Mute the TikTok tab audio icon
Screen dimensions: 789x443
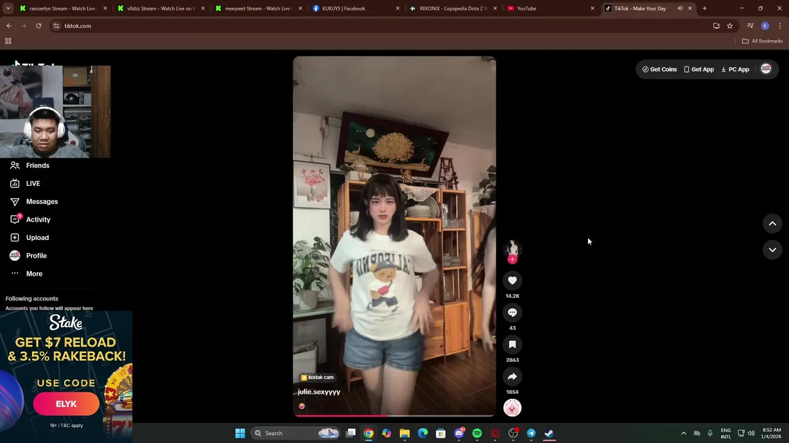pyautogui.click(x=680, y=9)
